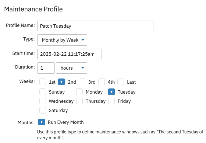Check the Last week checkbox

(x=121, y=82)
